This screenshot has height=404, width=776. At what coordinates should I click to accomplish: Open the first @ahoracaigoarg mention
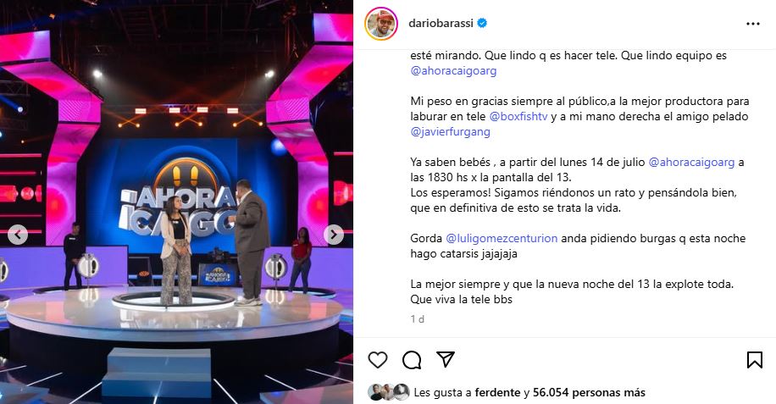pyautogui.click(x=453, y=70)
